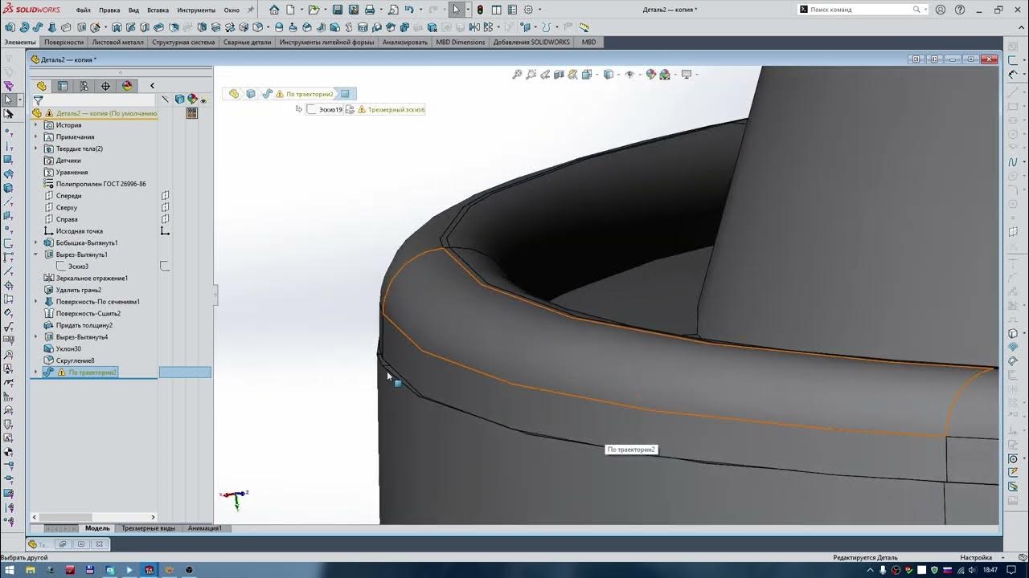Screen dimensions: 1029x578
Task: Select the Уклон30 feature in the tree
Action: click(x=68, y=349)
